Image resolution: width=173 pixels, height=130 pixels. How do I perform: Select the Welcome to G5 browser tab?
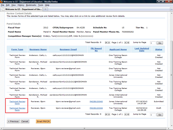click(x=22, y=9)
